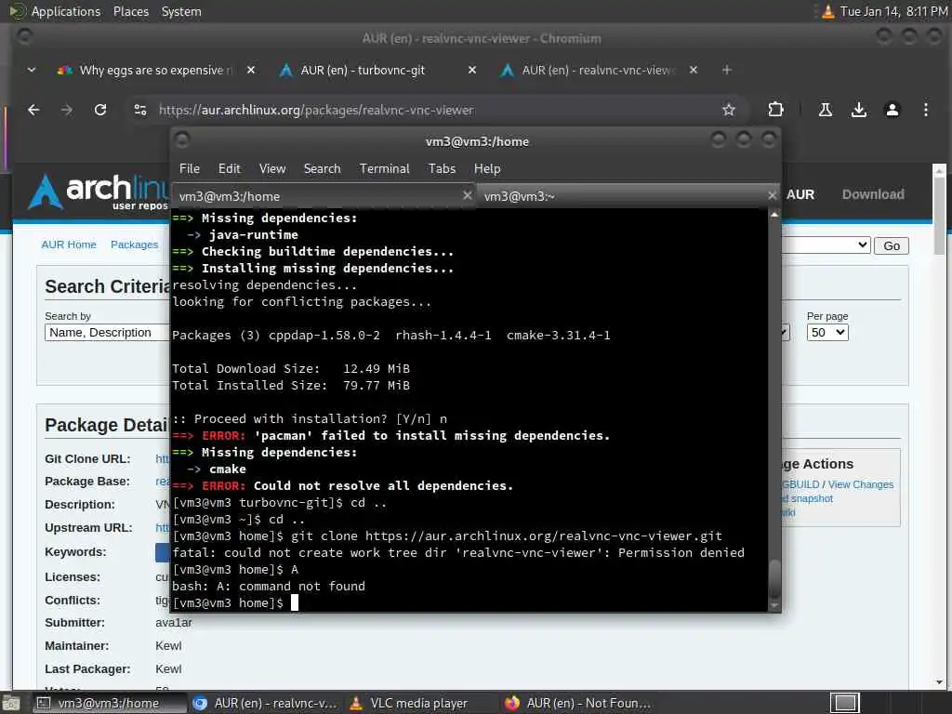This screenshot has width=952, height=714.
Task: Open terminal Edit menu
Action: click(x=230, y=169)
